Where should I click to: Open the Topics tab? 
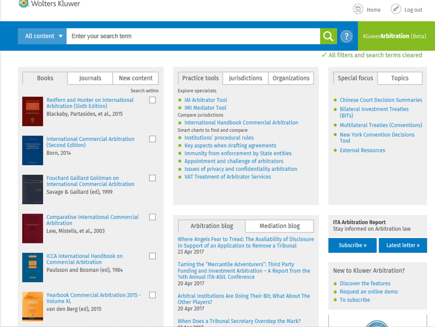pyautogui.click(x=400, y=78)
